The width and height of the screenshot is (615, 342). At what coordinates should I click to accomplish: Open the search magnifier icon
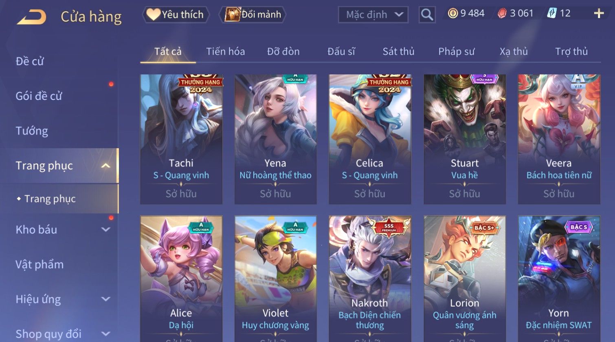[x=427, y=15]
